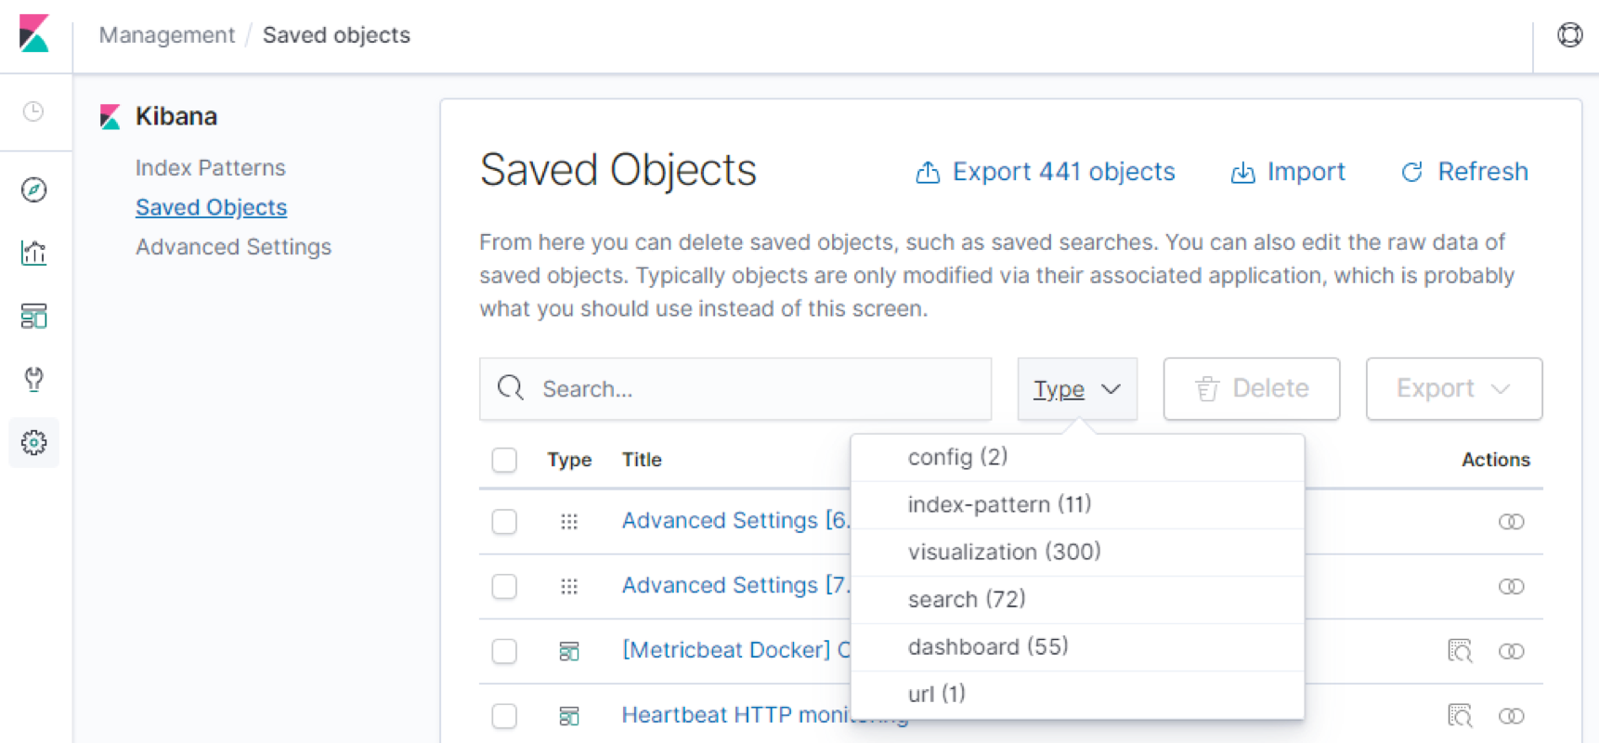
Task: Toggle the select-all checkbox in table header
Action: click(x=504, y=460)
